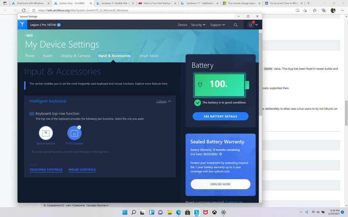Open Chat from the taskbar
Viewport: 348px width, 217px height.
tap(161, 212)
